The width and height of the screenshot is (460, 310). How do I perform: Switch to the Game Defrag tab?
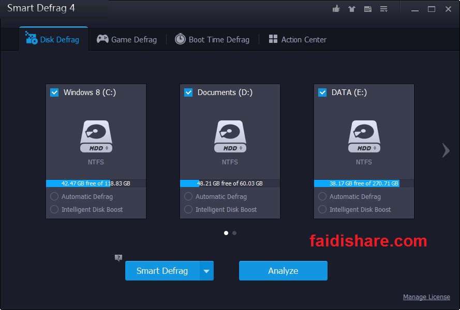click(x=127, y=39)
